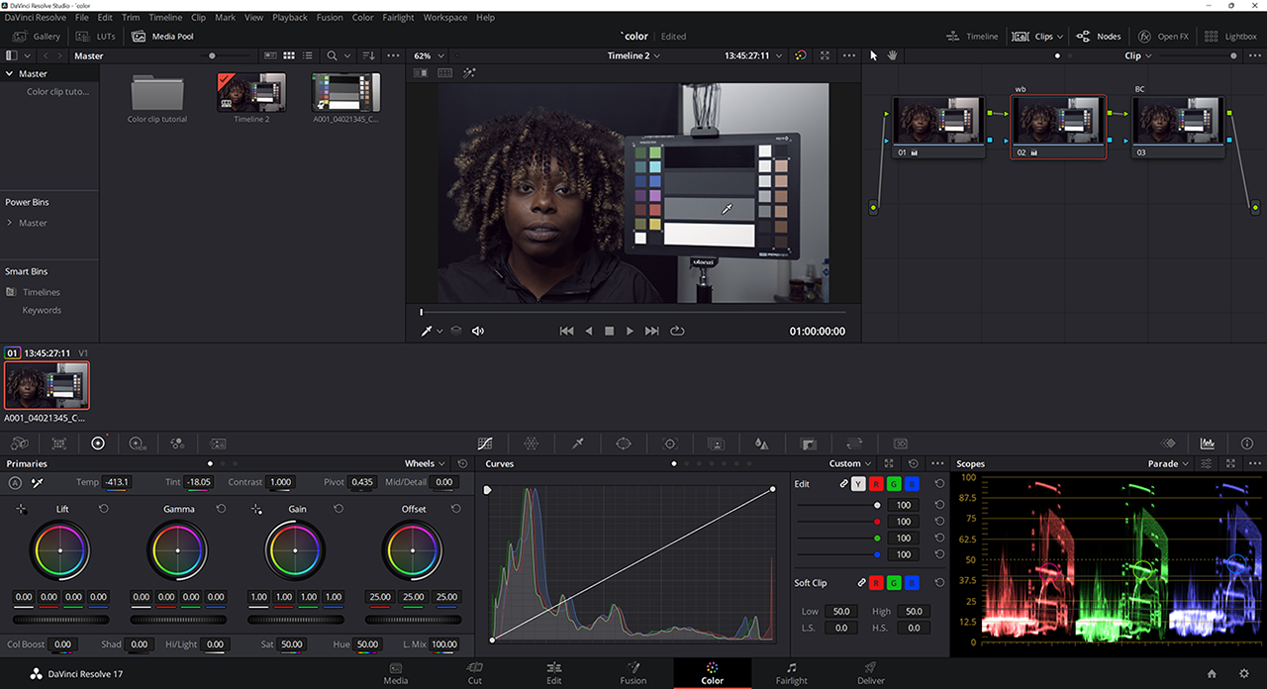Open the Stereoscopic 3D palette icon
The height and width of the screenshot is (689, 1267).
(901, 443)
